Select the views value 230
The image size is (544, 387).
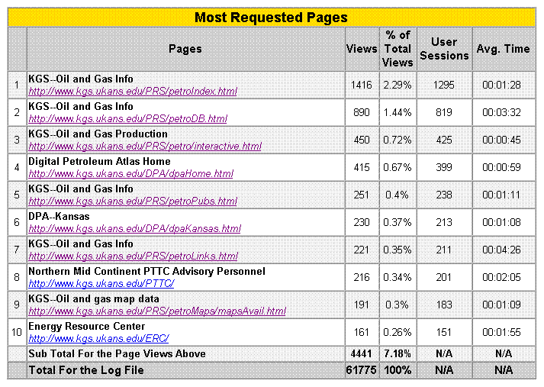pyautogui.click(x=361, y=222)
